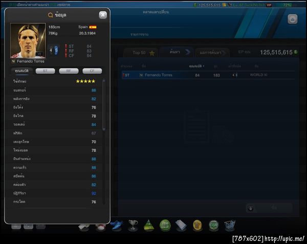The height and width of the screenshot is (244, 307).
Task: Click the กระโดด 76 stat row
Action: tap(54, 202)
